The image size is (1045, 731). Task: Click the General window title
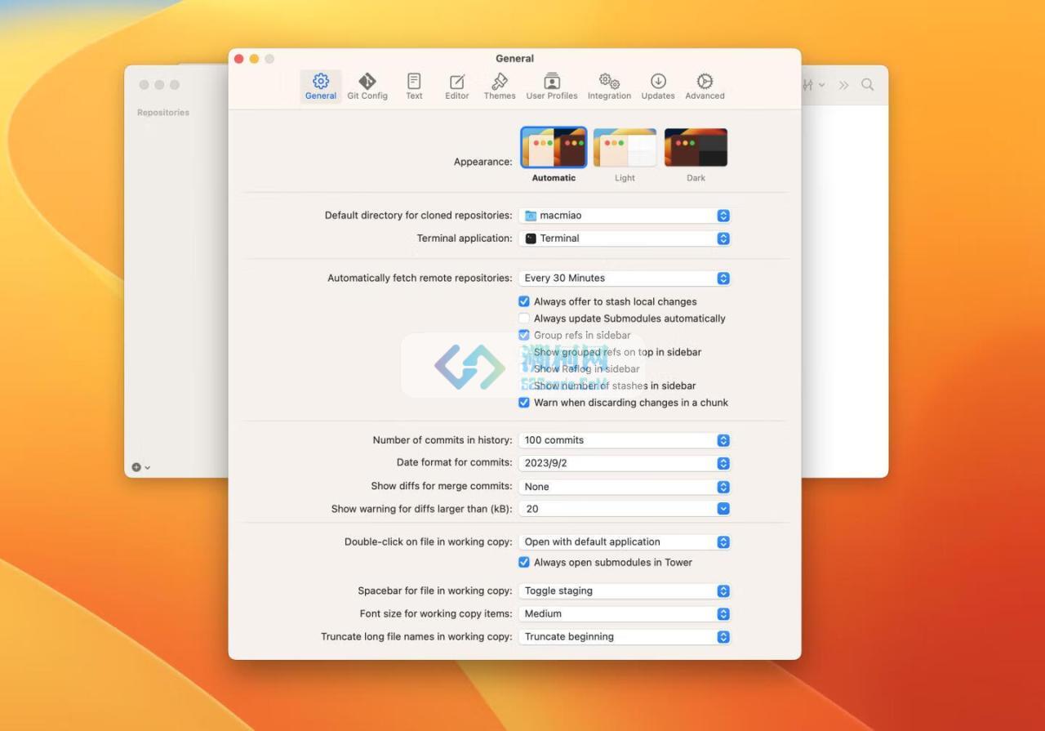click(514, 58)
